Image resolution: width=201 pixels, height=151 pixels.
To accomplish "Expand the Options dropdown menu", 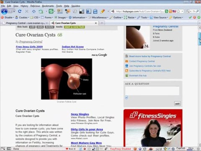I will [x=176, y=18].
